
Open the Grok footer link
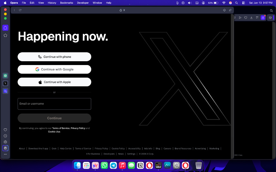point(54,149)
